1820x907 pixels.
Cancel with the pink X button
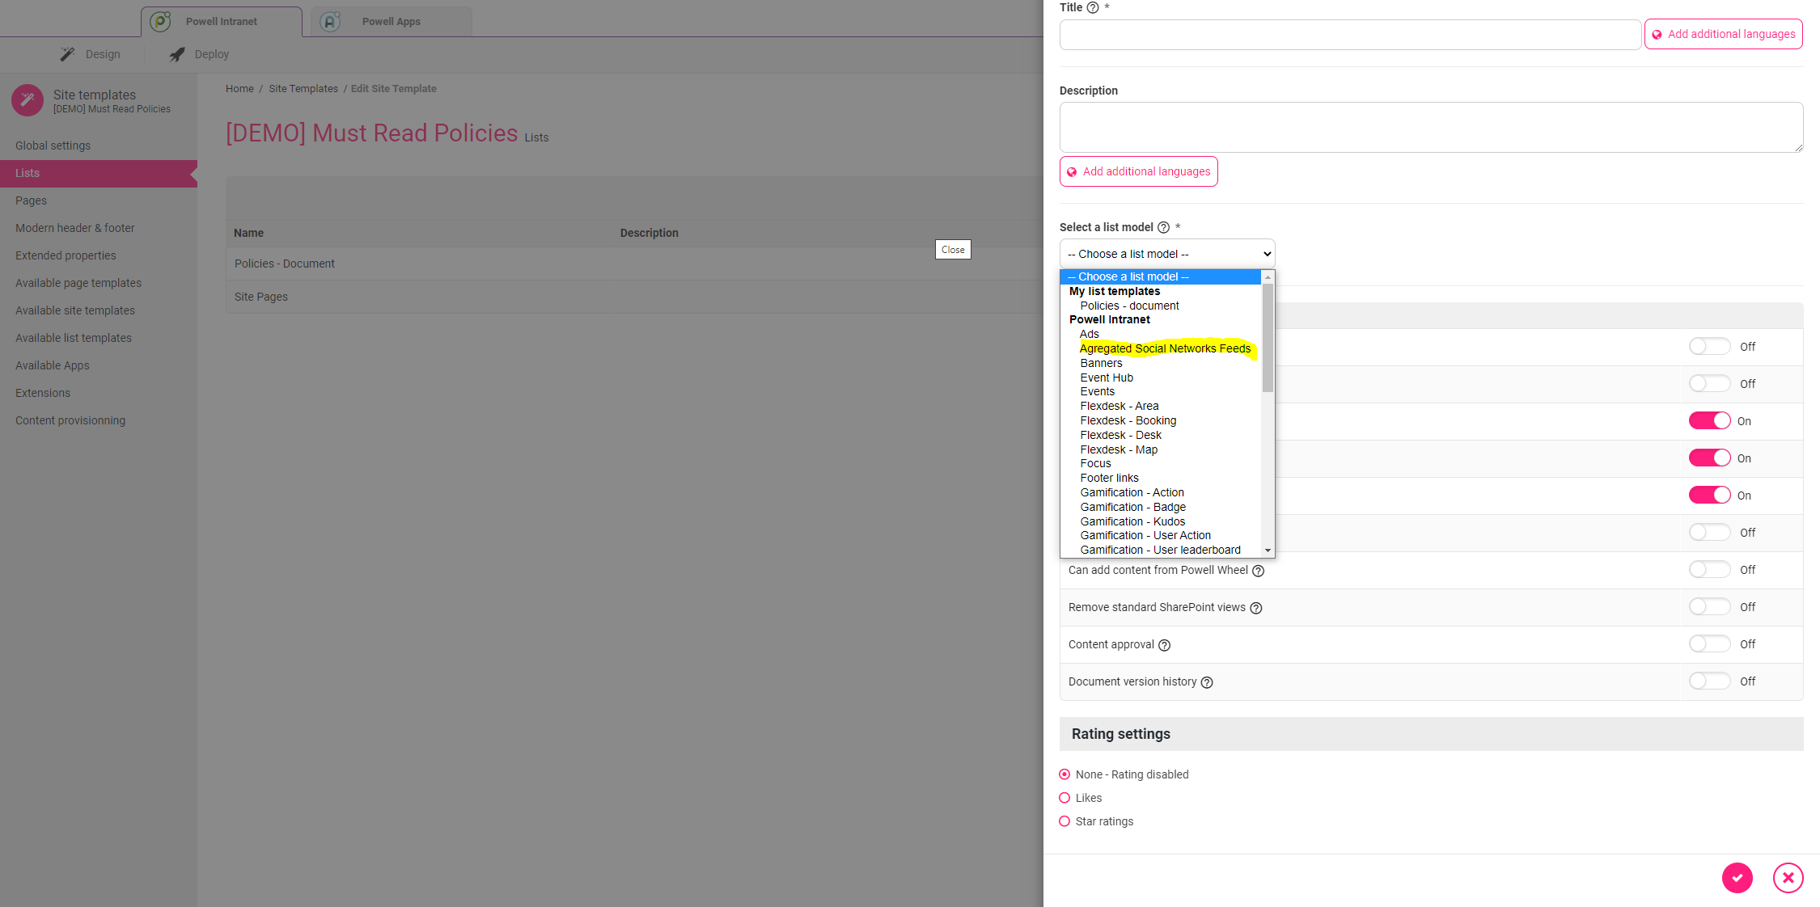pos(1788,878)
